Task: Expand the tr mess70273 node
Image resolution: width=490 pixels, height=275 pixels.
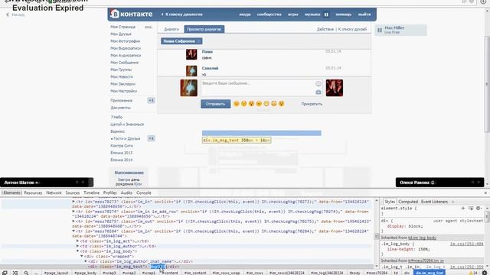Action: click(73, 202)
